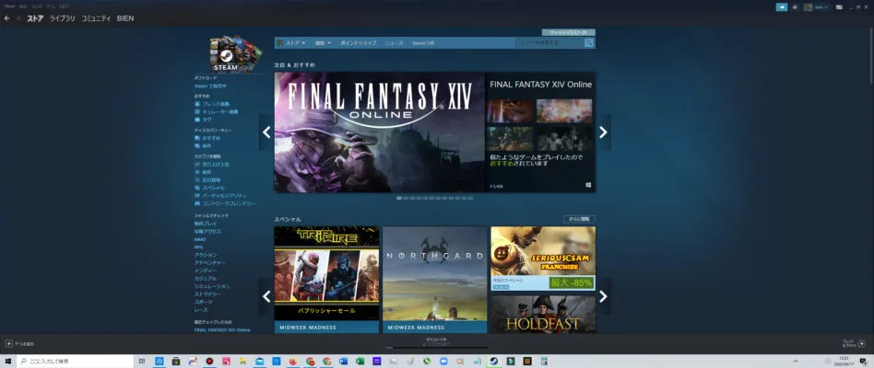The image size is (874, 368).
Task: Open the friends icon next to avatar
Action: click(x=795, y=6)
